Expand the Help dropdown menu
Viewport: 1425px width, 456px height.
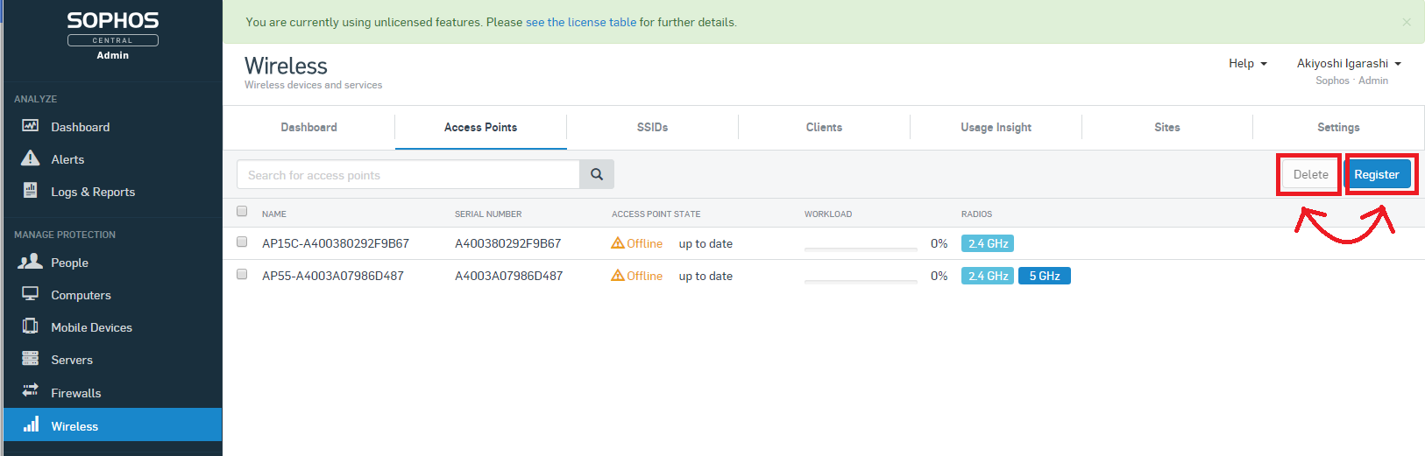point(1247,63)
